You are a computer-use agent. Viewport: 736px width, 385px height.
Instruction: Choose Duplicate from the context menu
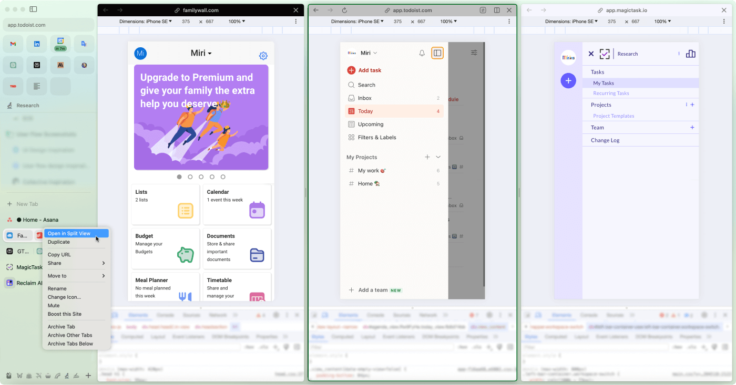click(76, 242)
